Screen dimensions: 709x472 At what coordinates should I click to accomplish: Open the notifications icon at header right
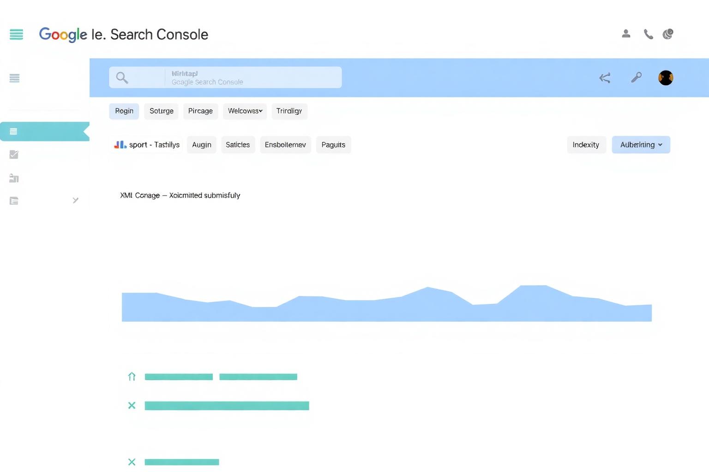click(x=668, y=34)
